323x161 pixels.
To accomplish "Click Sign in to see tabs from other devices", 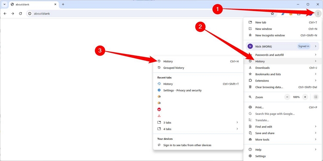I will coord(198,145).
